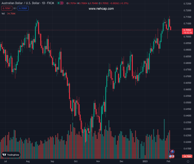Viewport: 194px width, 164px height.
Task: Click the pink approximate-data icon beside FXCM
Action: click(x=62, y=3)
